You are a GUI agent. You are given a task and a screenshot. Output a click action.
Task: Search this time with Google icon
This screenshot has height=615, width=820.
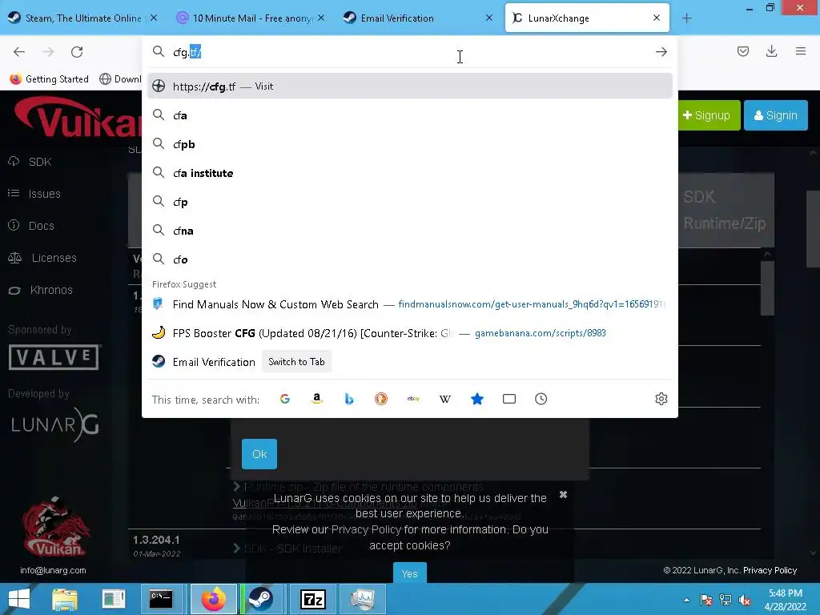[285, 399]
